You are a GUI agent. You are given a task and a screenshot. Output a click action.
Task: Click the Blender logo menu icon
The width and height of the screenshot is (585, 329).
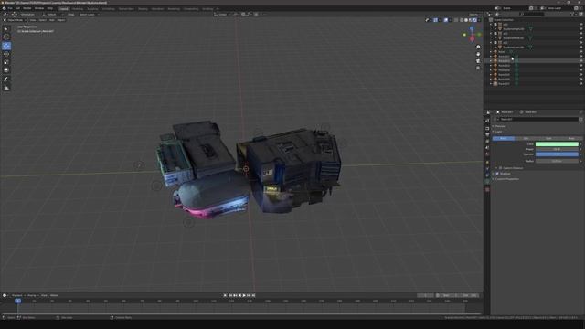tap(4, 8)
